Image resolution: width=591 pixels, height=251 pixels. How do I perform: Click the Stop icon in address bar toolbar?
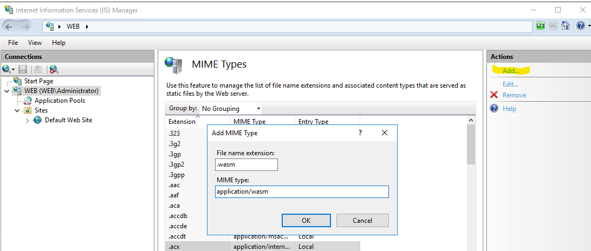tap(553, 25)
